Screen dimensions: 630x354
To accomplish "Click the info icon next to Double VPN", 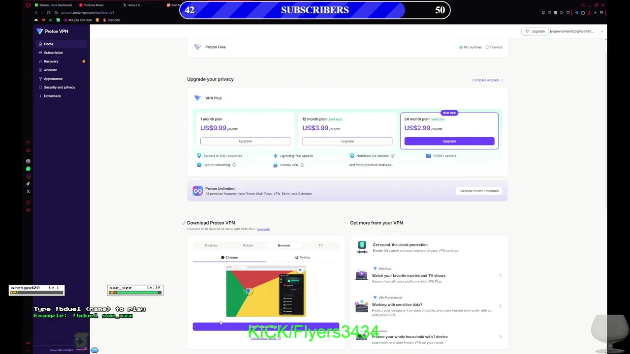I will coord(302,165).
